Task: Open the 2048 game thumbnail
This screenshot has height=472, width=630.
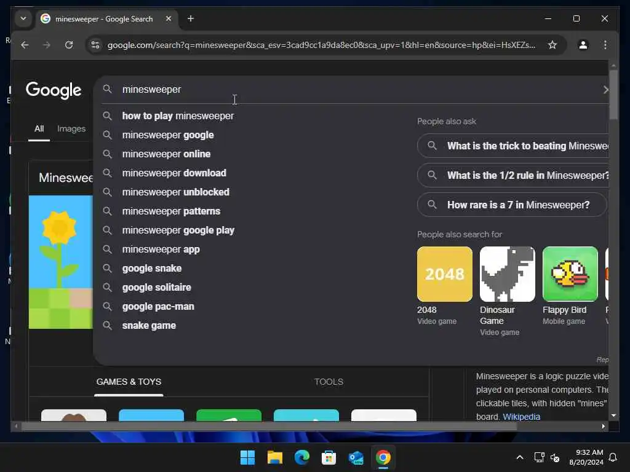Action: [445, 274]
